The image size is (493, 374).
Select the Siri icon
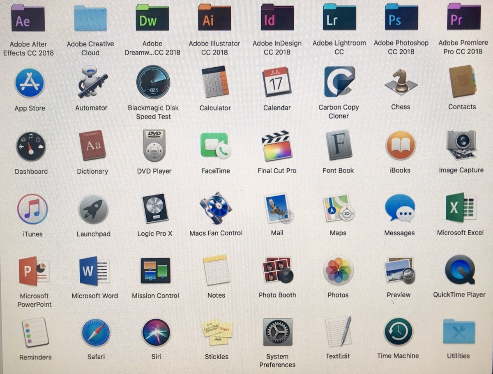(x=156, y=333)
